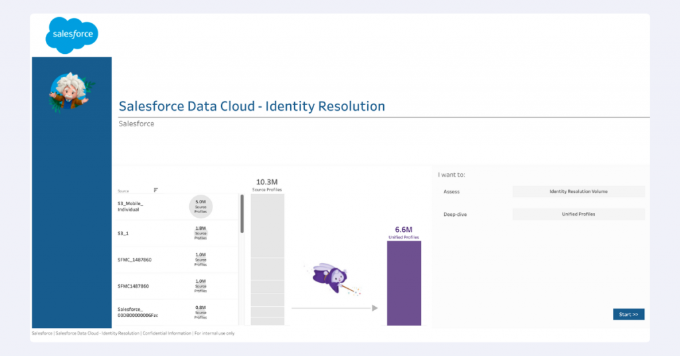Click the Salesforce cloud logo

pos(72,35)
